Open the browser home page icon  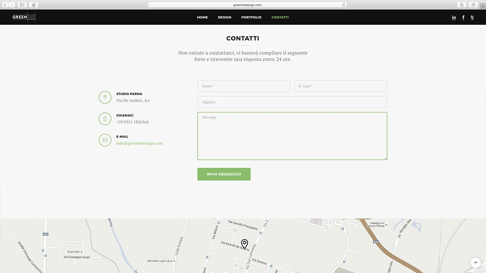coord(33,5)
